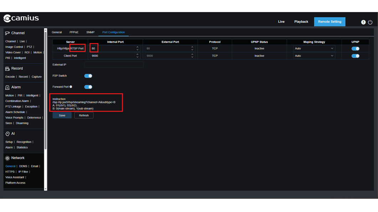Click the Record section camera icon
The width and height of the screenshot is (378, 212).
7,68
